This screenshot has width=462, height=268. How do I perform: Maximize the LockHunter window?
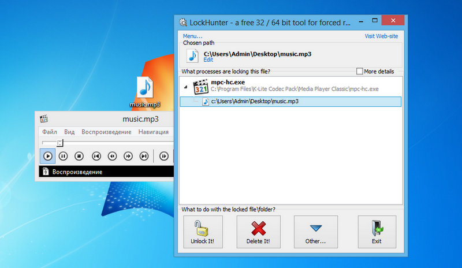click(x=375, y=21)
